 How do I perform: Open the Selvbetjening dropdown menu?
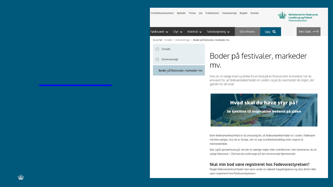[218, 32]
